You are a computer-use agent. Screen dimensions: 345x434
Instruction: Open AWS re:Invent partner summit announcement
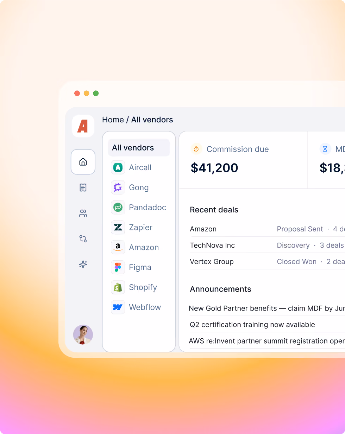pyautogui.click(x=267, y=341)
